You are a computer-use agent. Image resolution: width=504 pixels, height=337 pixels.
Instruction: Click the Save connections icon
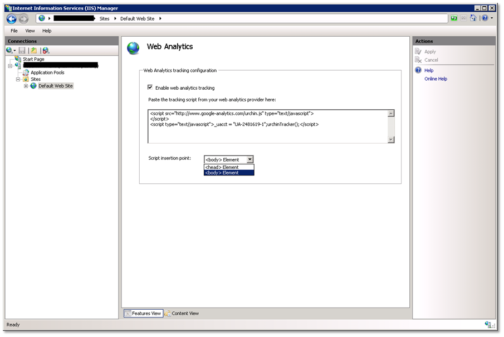(x=21, y=51)
